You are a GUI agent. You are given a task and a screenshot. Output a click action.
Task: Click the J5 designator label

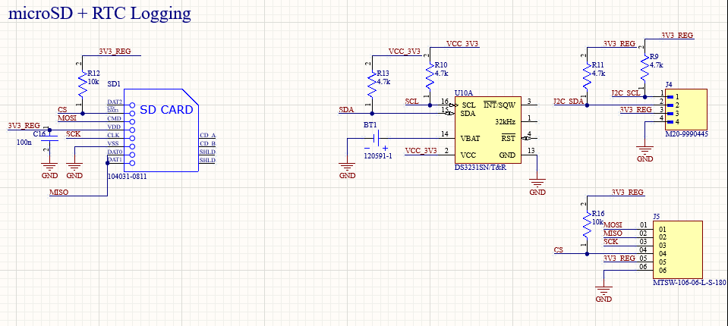[656, 217]
